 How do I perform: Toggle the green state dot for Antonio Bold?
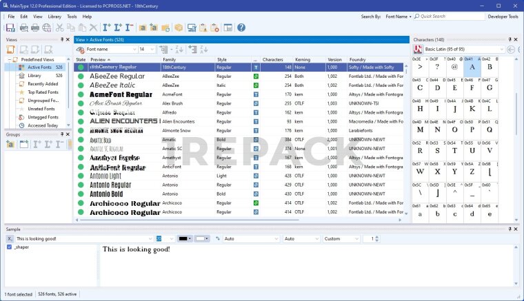pos(81,194)
